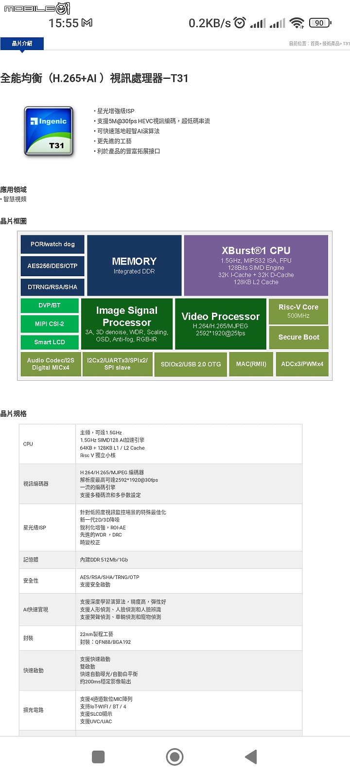Tap the Gmail notification icon

coord(87,23)
